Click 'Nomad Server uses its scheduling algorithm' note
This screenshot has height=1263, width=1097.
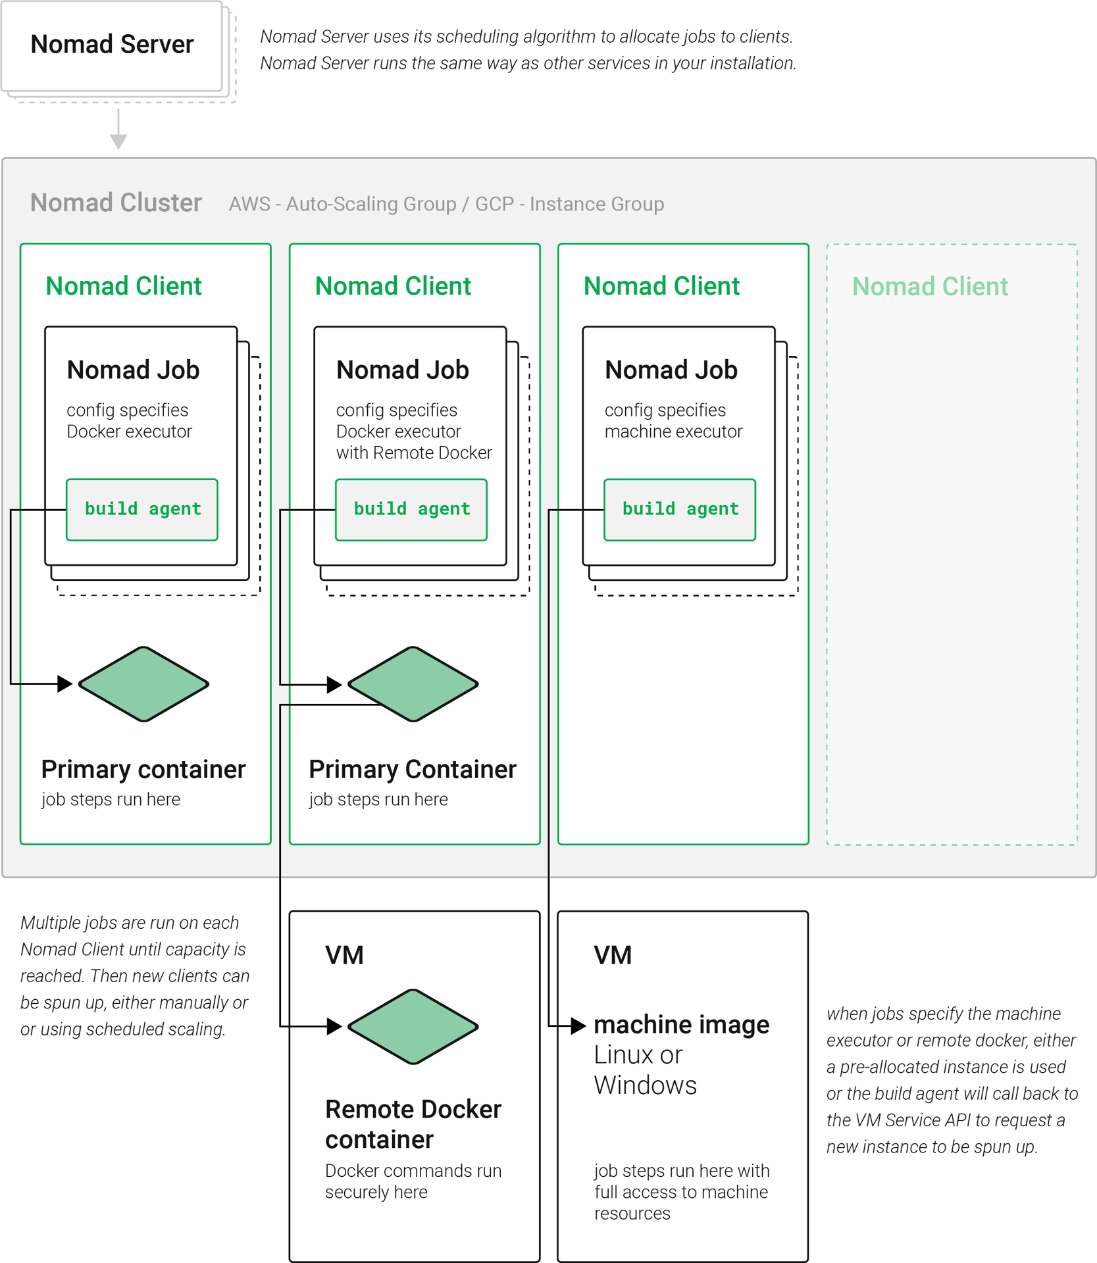528,49
